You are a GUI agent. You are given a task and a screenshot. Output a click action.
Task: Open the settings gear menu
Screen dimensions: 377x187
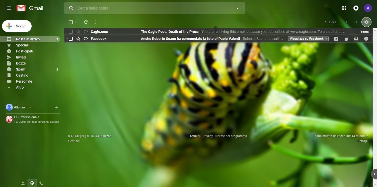tap(366, 22)
